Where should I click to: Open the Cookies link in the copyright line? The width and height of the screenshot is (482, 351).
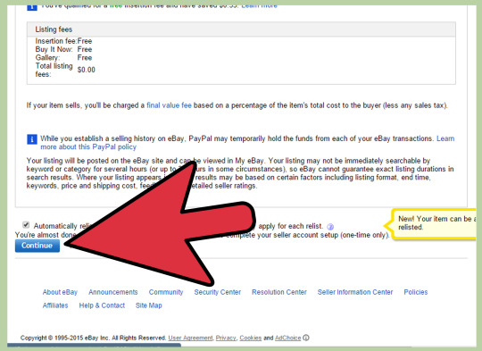click(x=251, y=338)
